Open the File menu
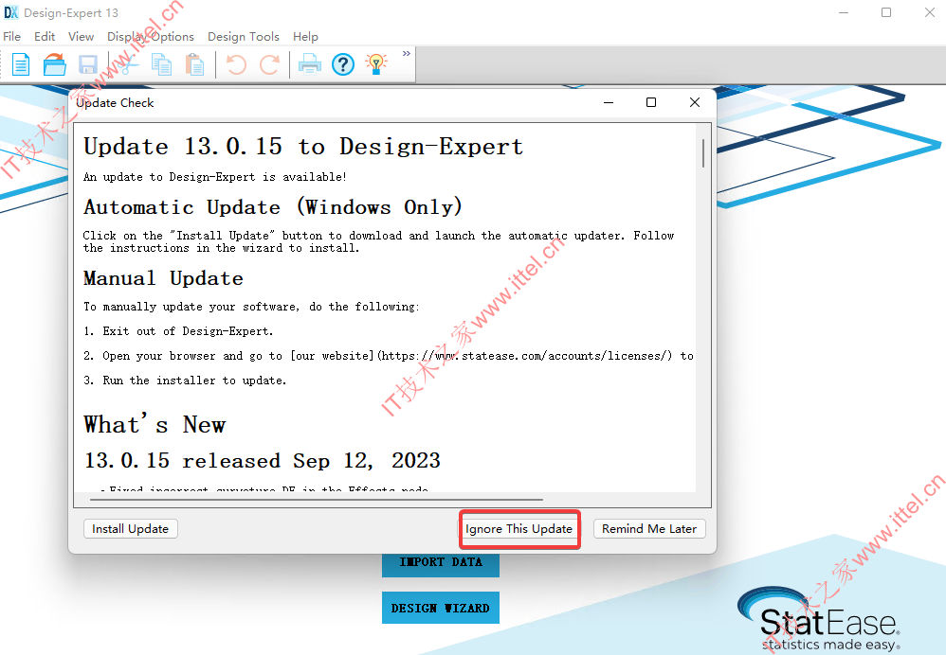 [x=12, y=37]
